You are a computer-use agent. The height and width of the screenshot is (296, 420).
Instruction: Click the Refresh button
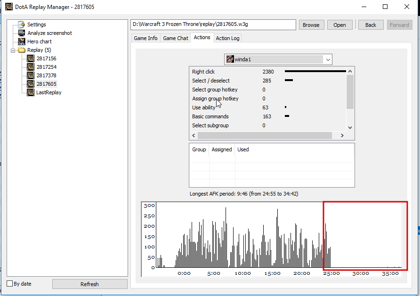pos(90,284)
